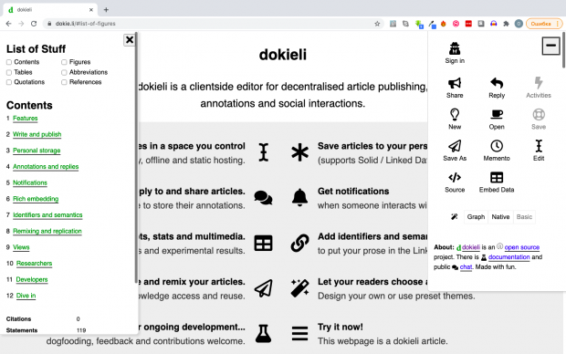Create New document via lightbulb icon

pyautogui.click(x=455, y=114)
